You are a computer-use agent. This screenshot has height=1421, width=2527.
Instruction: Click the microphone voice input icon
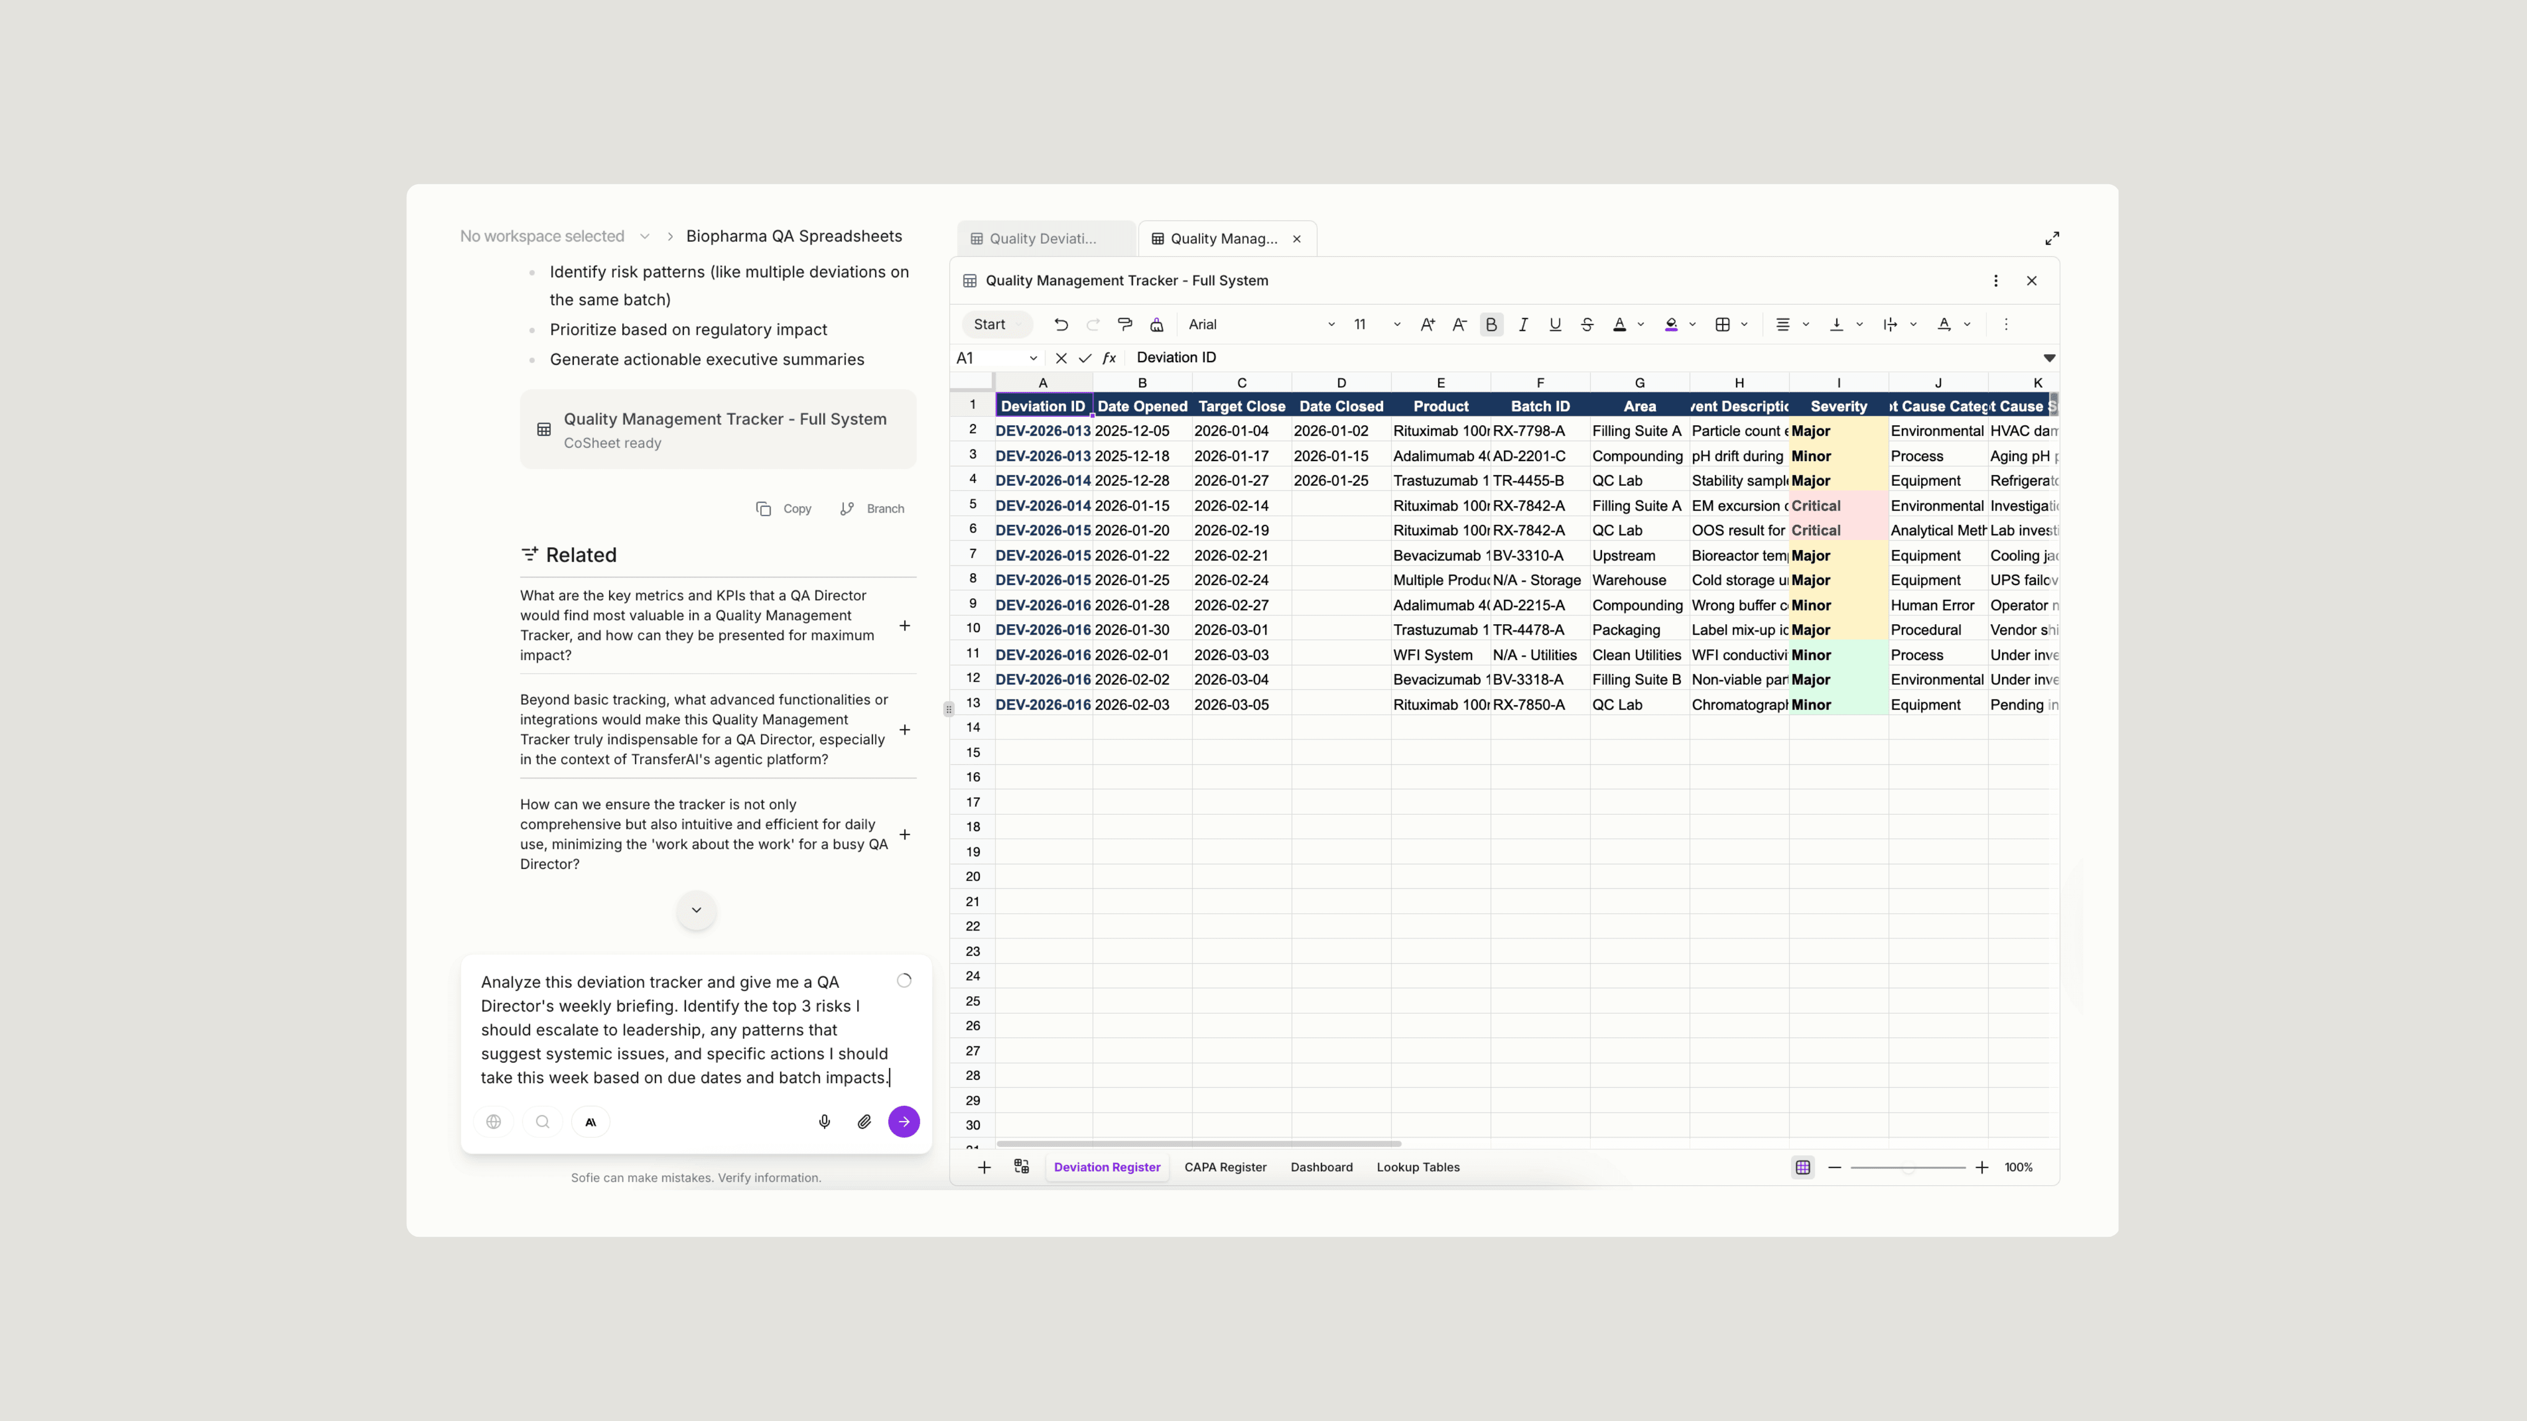tap(824, 1122)
